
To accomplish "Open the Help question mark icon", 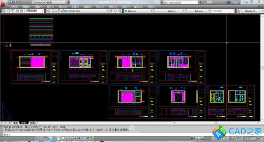I will [235, 2].
